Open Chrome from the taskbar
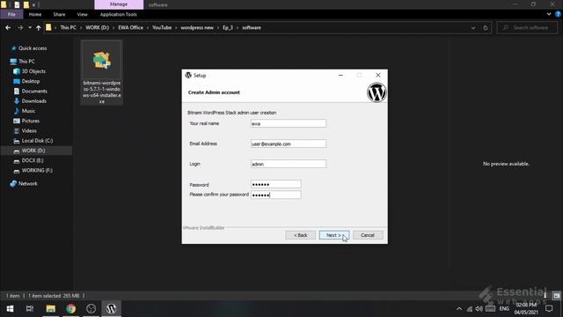The height and width of the screenshot is (317, 563). pos(70,309)
